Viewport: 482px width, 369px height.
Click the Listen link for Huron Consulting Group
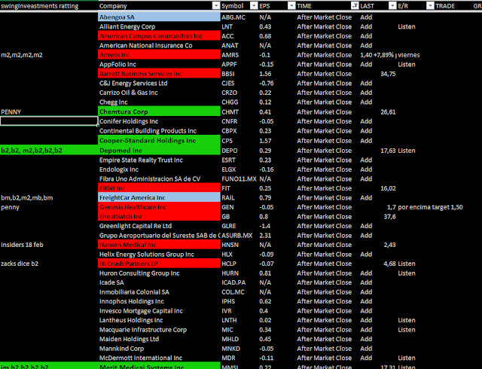(407, 273)
